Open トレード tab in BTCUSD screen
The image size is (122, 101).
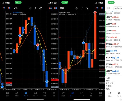click(x=35, y=94)
